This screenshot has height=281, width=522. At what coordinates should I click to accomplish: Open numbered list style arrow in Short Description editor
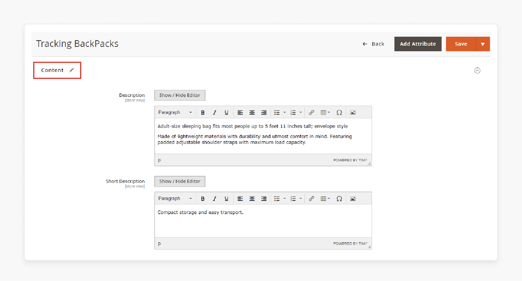[301, 199]
